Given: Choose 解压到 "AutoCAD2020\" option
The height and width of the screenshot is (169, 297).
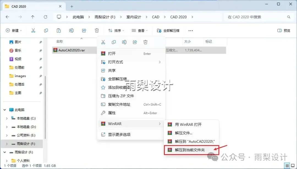Looking at the screenshot, I should (191, 141).
